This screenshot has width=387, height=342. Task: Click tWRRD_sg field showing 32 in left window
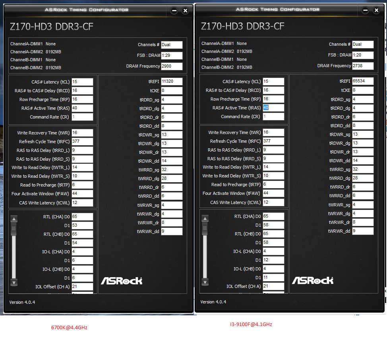click(172, 170)
